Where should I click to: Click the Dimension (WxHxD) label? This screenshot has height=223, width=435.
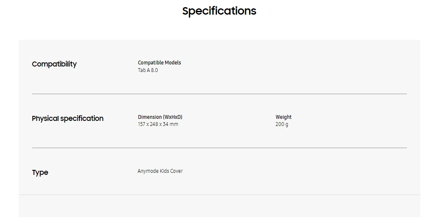point(160,117)
